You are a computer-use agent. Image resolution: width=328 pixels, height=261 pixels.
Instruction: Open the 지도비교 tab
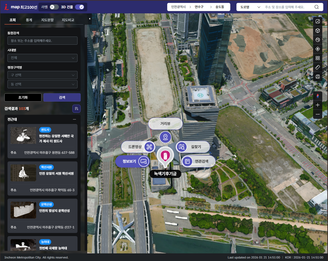68,20
